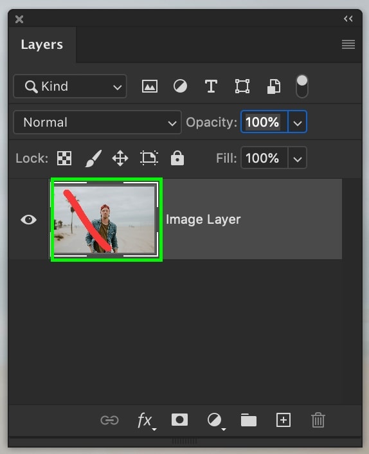Filter layers by pixel image kind
Image resolution: width=369 pixels, height=454 pixels.
pos(150,86)
